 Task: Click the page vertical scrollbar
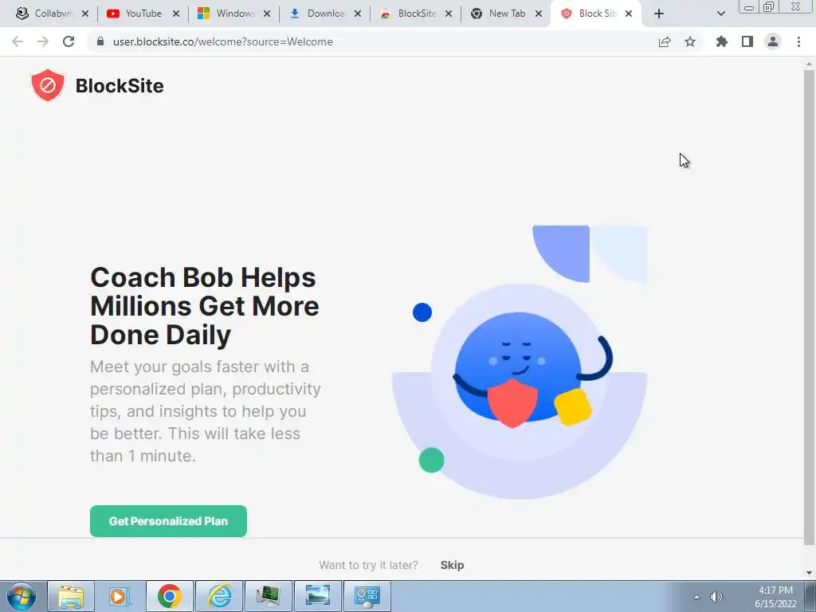coord(809,307)
